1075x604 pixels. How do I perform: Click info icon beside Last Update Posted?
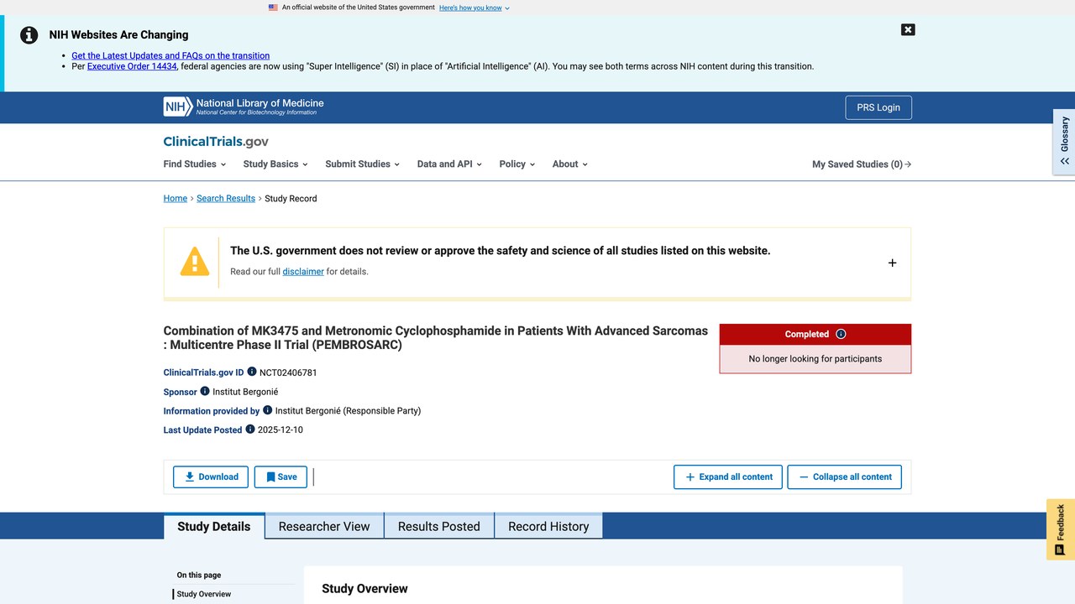250,429
